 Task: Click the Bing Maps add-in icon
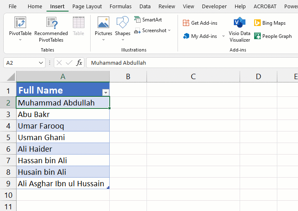[x=257, y=23]
